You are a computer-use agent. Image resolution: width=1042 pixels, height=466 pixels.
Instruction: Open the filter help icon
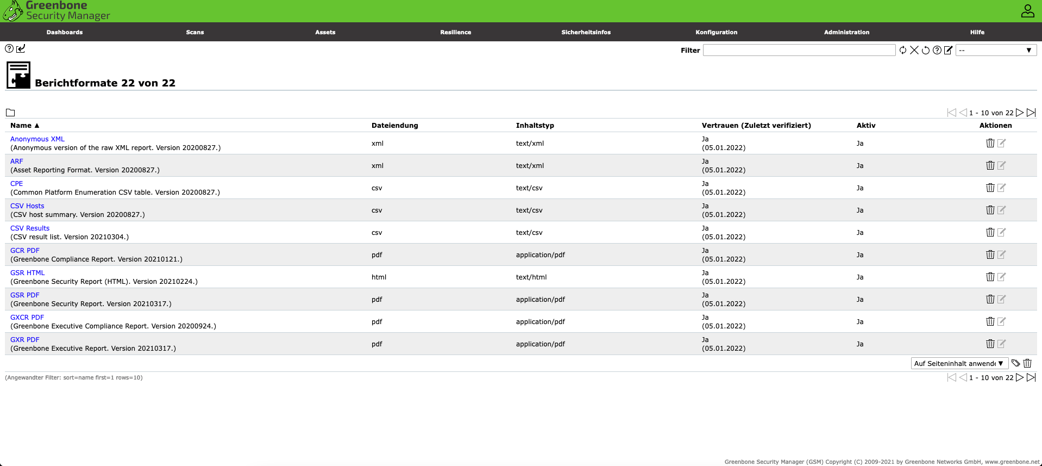(x=937, y=50)
